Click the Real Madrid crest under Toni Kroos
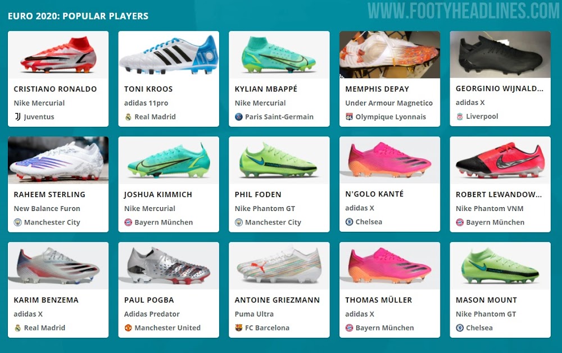Image resolution: width=562 pixels, height=353 pixels. click(128, 117)
